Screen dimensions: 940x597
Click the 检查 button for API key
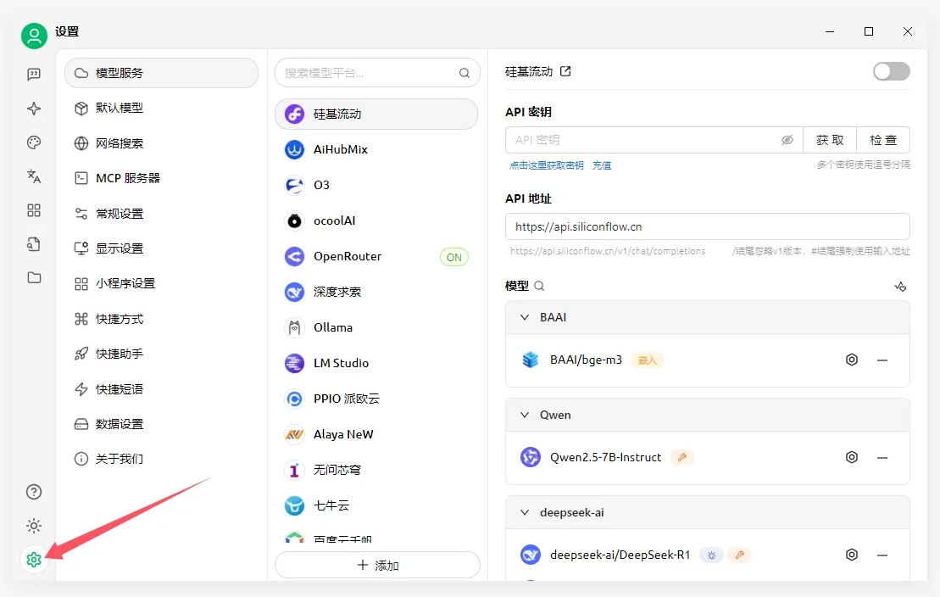click(883, 140)
